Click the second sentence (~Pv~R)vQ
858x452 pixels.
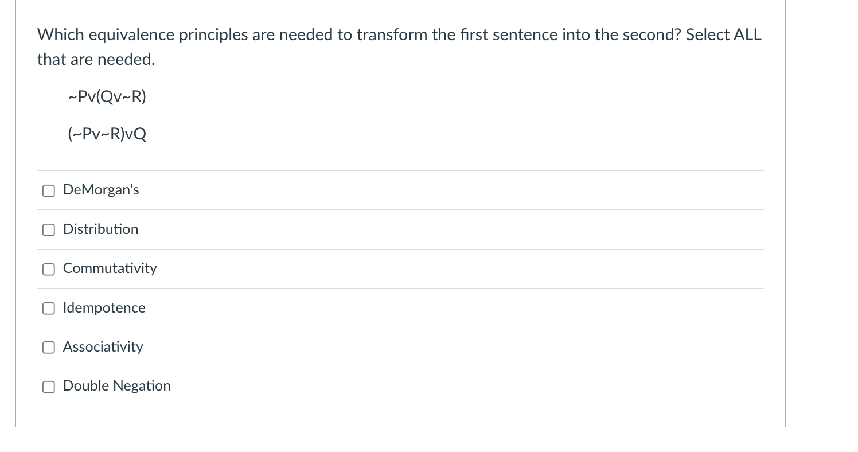(x=107, y=134)
